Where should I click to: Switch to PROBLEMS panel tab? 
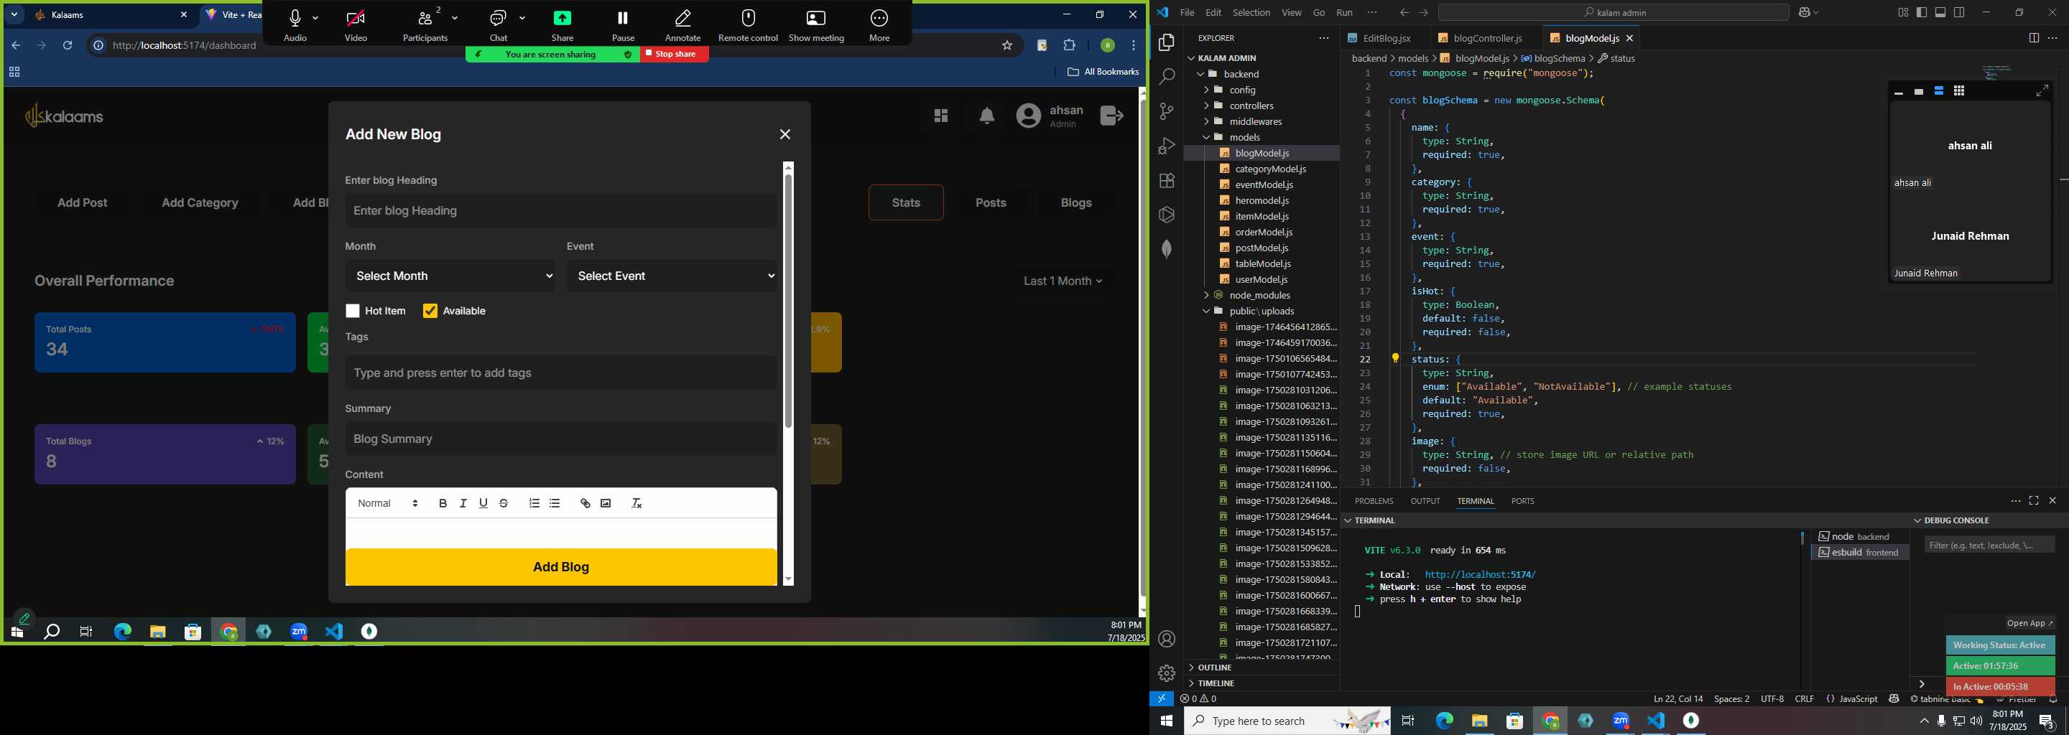point(1374,502)
